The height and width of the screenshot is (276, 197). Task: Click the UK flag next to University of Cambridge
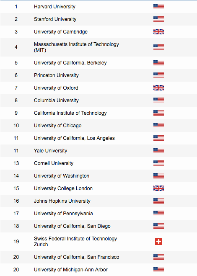click(x=158, y=32)
